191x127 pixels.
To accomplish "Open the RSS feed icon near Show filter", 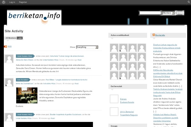I will click(x=6, y=46).
